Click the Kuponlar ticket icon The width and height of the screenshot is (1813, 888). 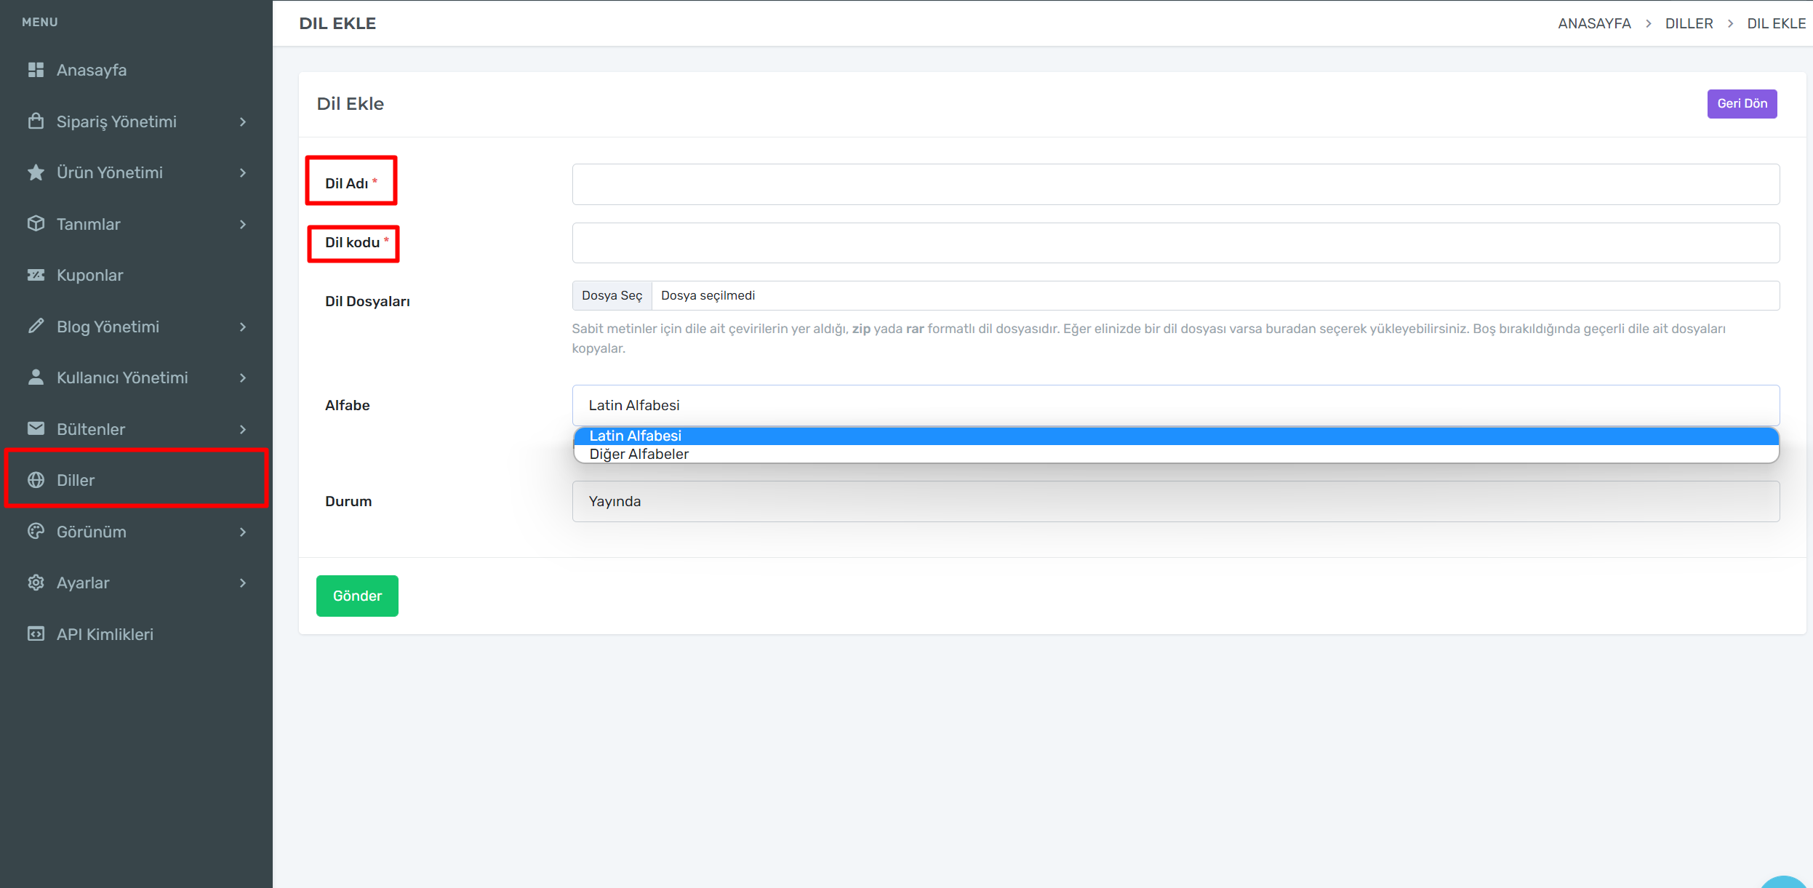pyautogui.click(x=36, y=275)
